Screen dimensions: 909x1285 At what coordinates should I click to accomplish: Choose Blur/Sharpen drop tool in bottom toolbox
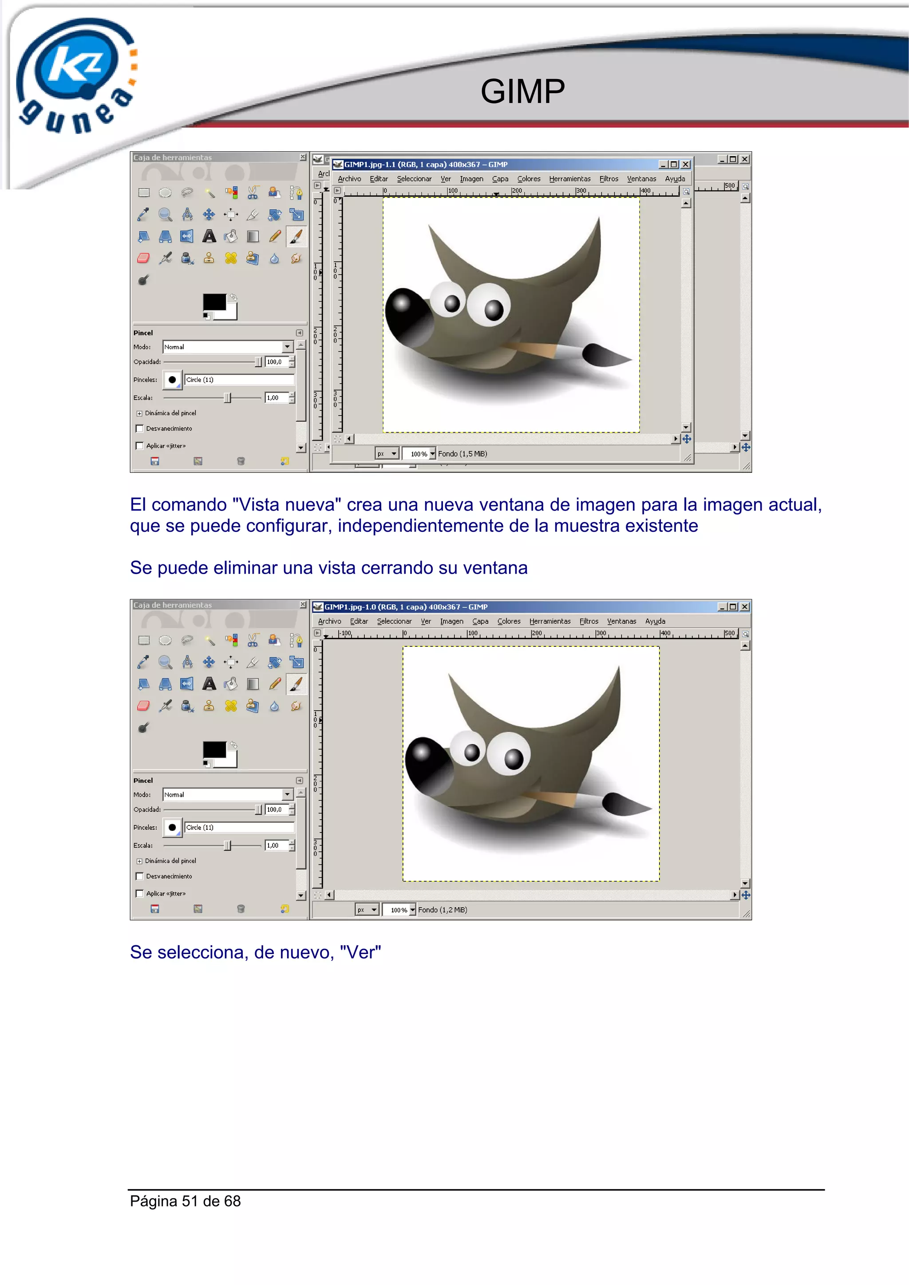pos(274,706)
